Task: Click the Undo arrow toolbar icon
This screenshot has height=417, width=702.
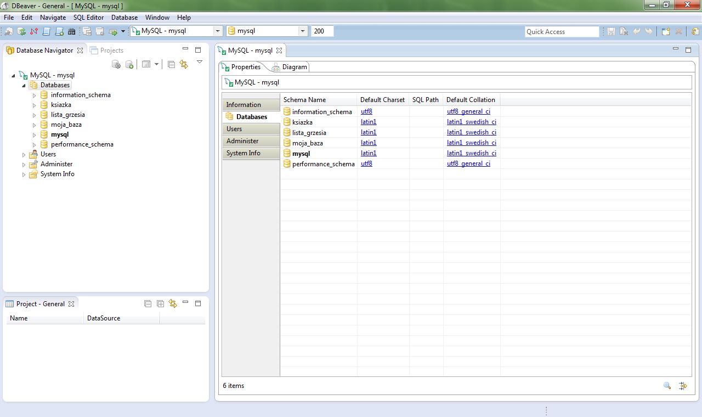Action: 637,31
